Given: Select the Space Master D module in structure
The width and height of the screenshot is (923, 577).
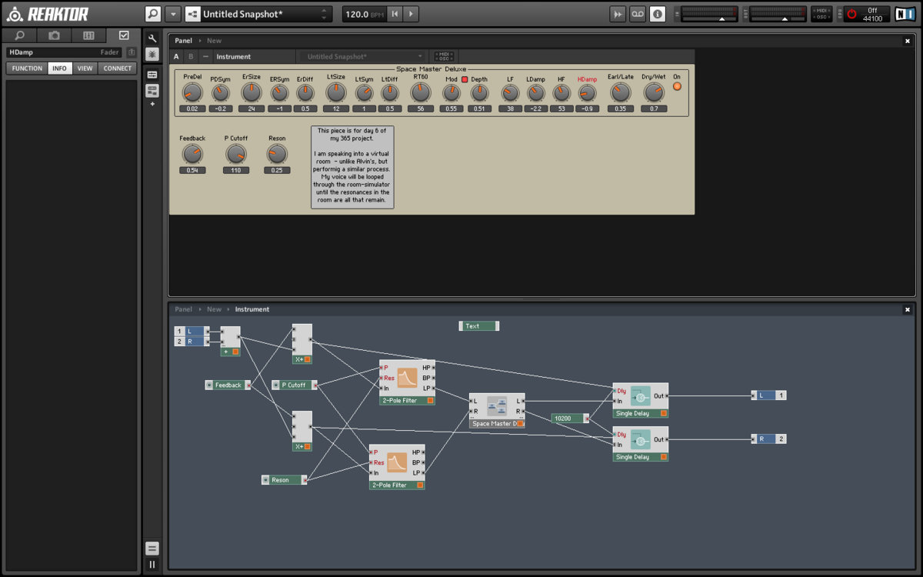Looking at the screenshot, I should [497, 406].
